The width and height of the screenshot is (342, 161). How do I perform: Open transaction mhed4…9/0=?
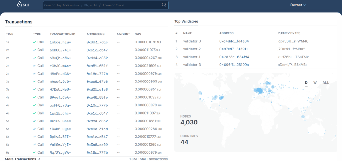coord(60,82)
